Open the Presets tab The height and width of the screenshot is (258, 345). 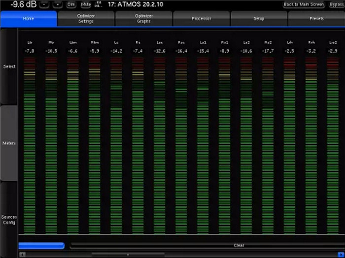click(316, 19)
